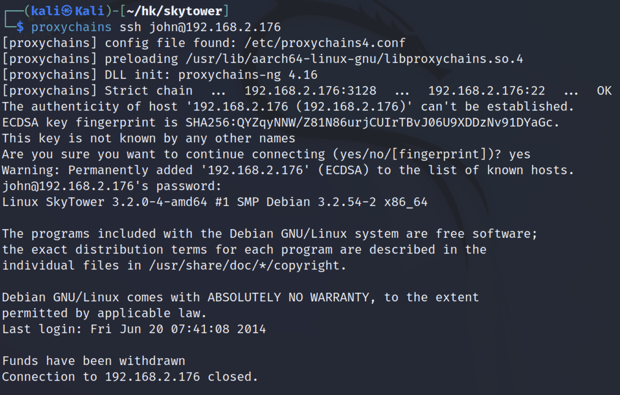Click the proxy address 192.168.2.176:3128
This screenshot has height=395, width=620.
coord(310,91)
